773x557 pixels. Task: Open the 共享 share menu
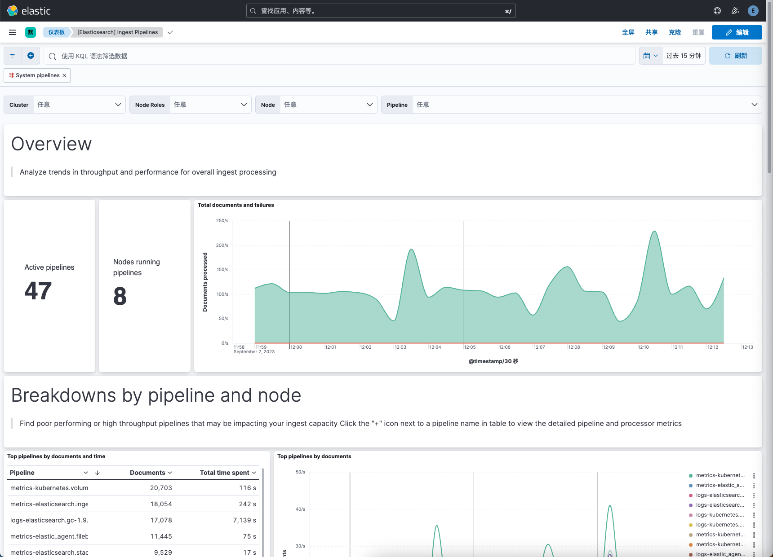pos(652,32)
